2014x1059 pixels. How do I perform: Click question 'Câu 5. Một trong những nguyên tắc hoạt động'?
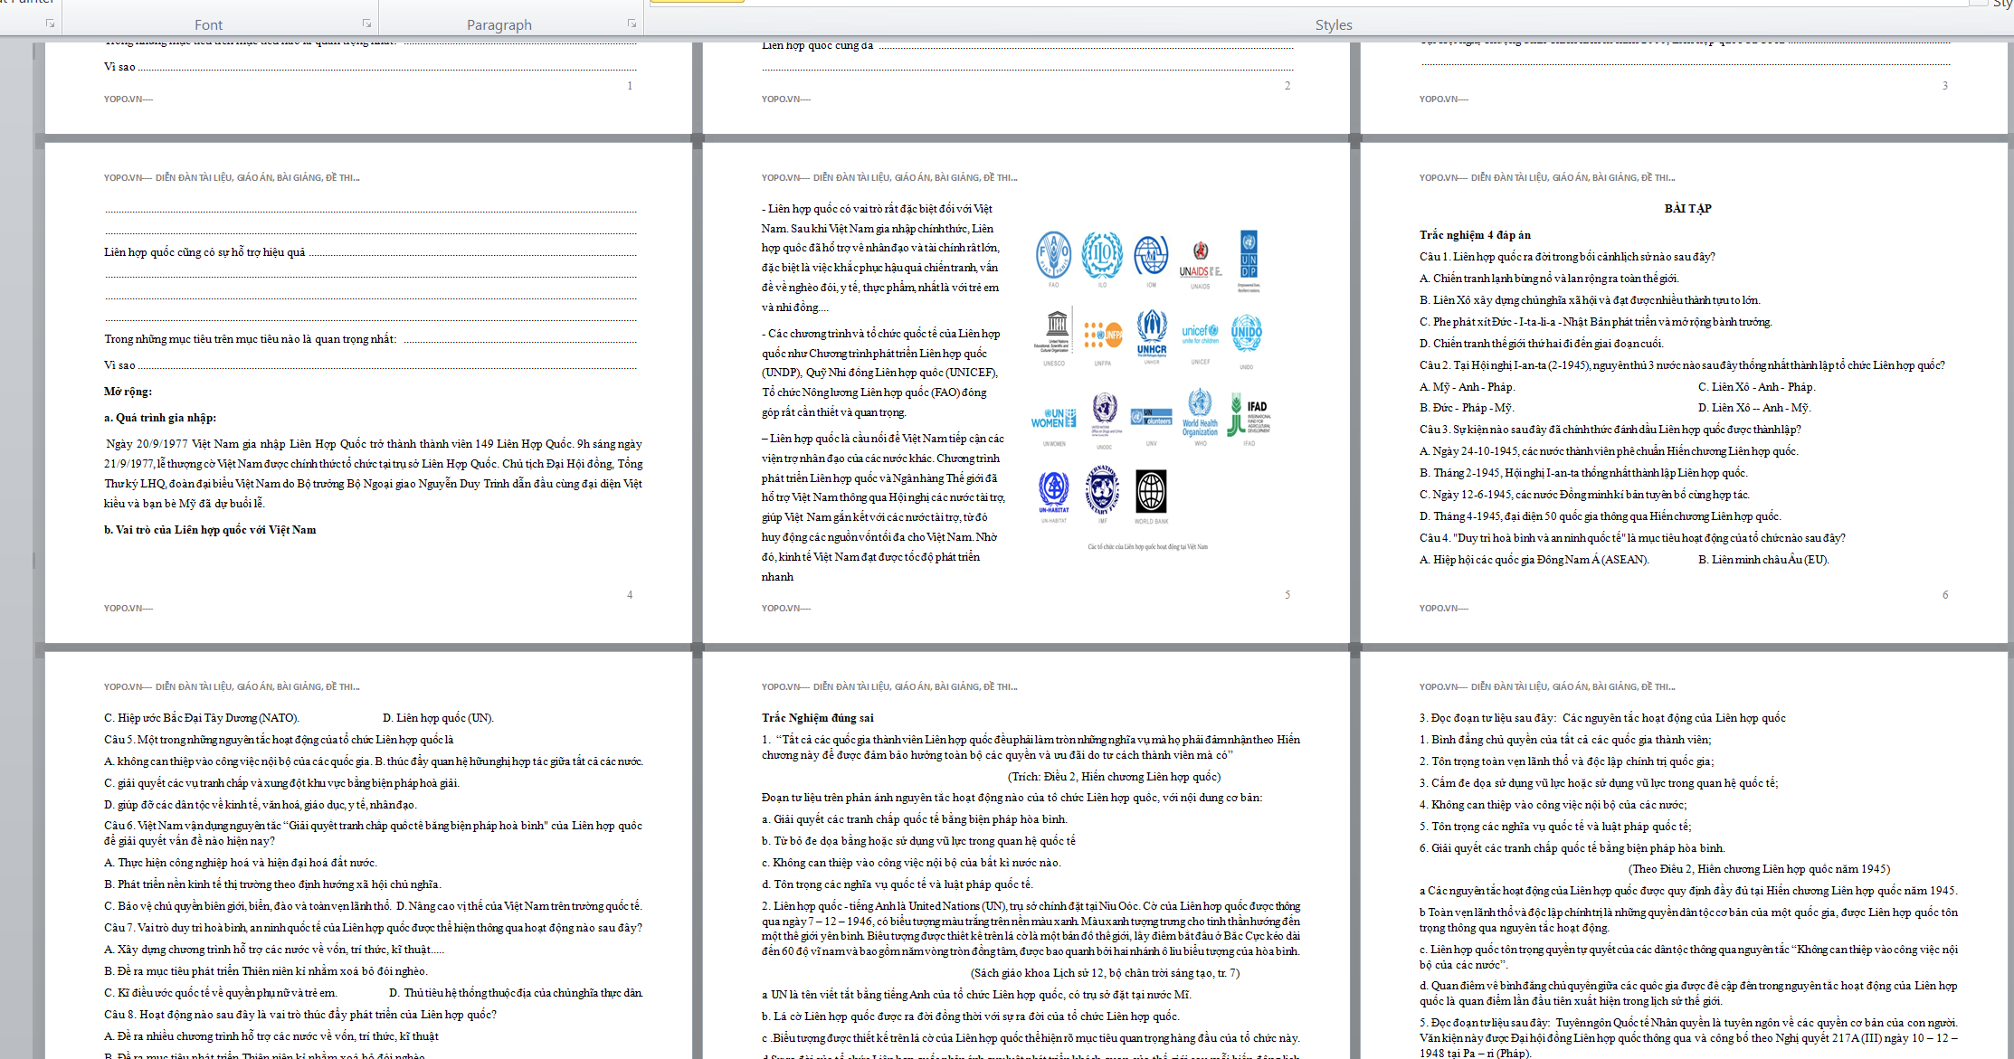click(279, 740)
